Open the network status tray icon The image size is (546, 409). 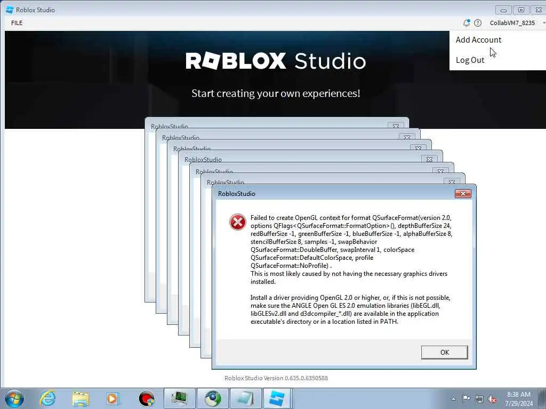[479, 399]
